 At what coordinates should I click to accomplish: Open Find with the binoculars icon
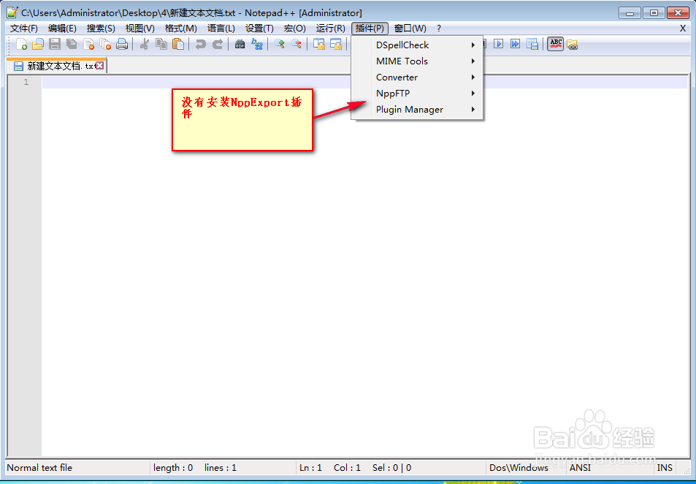click(x=240, y=44)
